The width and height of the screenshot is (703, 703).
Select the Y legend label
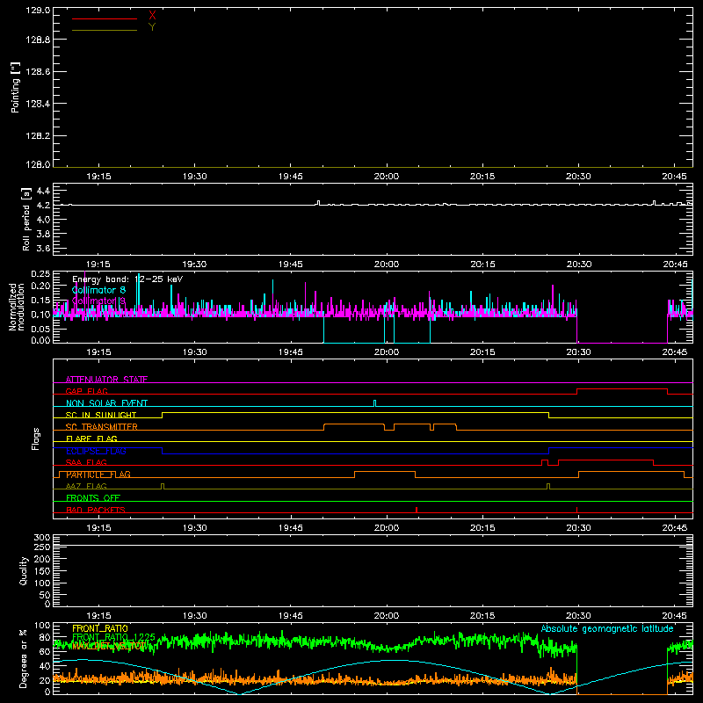(152, 27)
